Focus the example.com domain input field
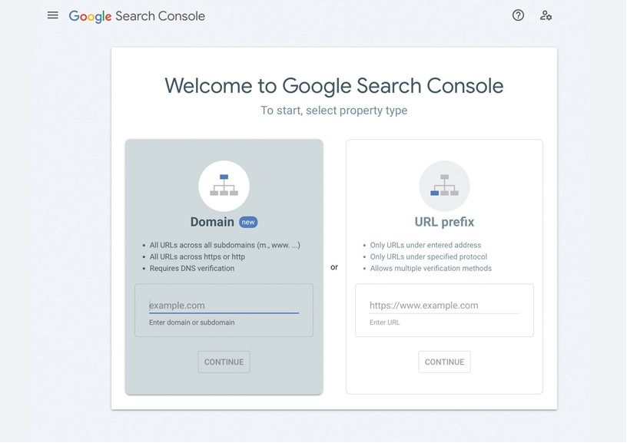 pyautogui.click(x=224, y=305)
